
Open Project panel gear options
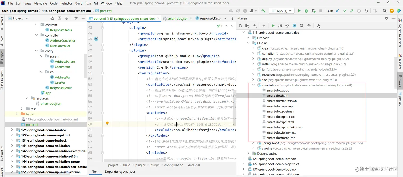[76, 18]
